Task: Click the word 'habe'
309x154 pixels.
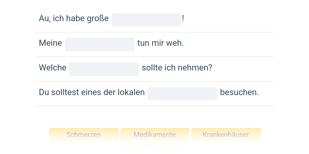Action: (x=76, y=18)
